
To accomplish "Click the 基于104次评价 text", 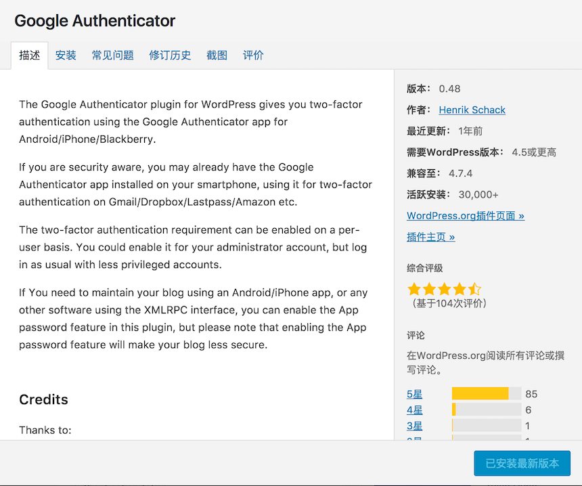I will (x=449, y=303).
